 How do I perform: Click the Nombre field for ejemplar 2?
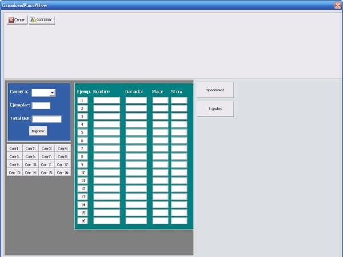107,109
